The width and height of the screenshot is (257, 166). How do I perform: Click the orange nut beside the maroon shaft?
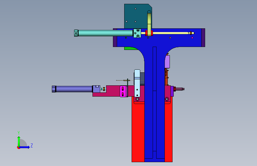[x=175, y=89]
